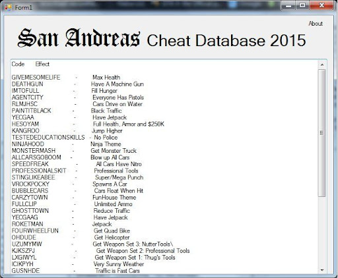
Task: Click the DEATHGUN code
Action: point(28,84)
